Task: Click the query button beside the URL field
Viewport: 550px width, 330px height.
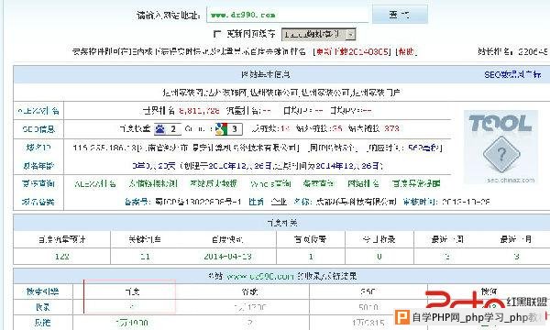Action: pyautogui.click(x=400, y=15)
